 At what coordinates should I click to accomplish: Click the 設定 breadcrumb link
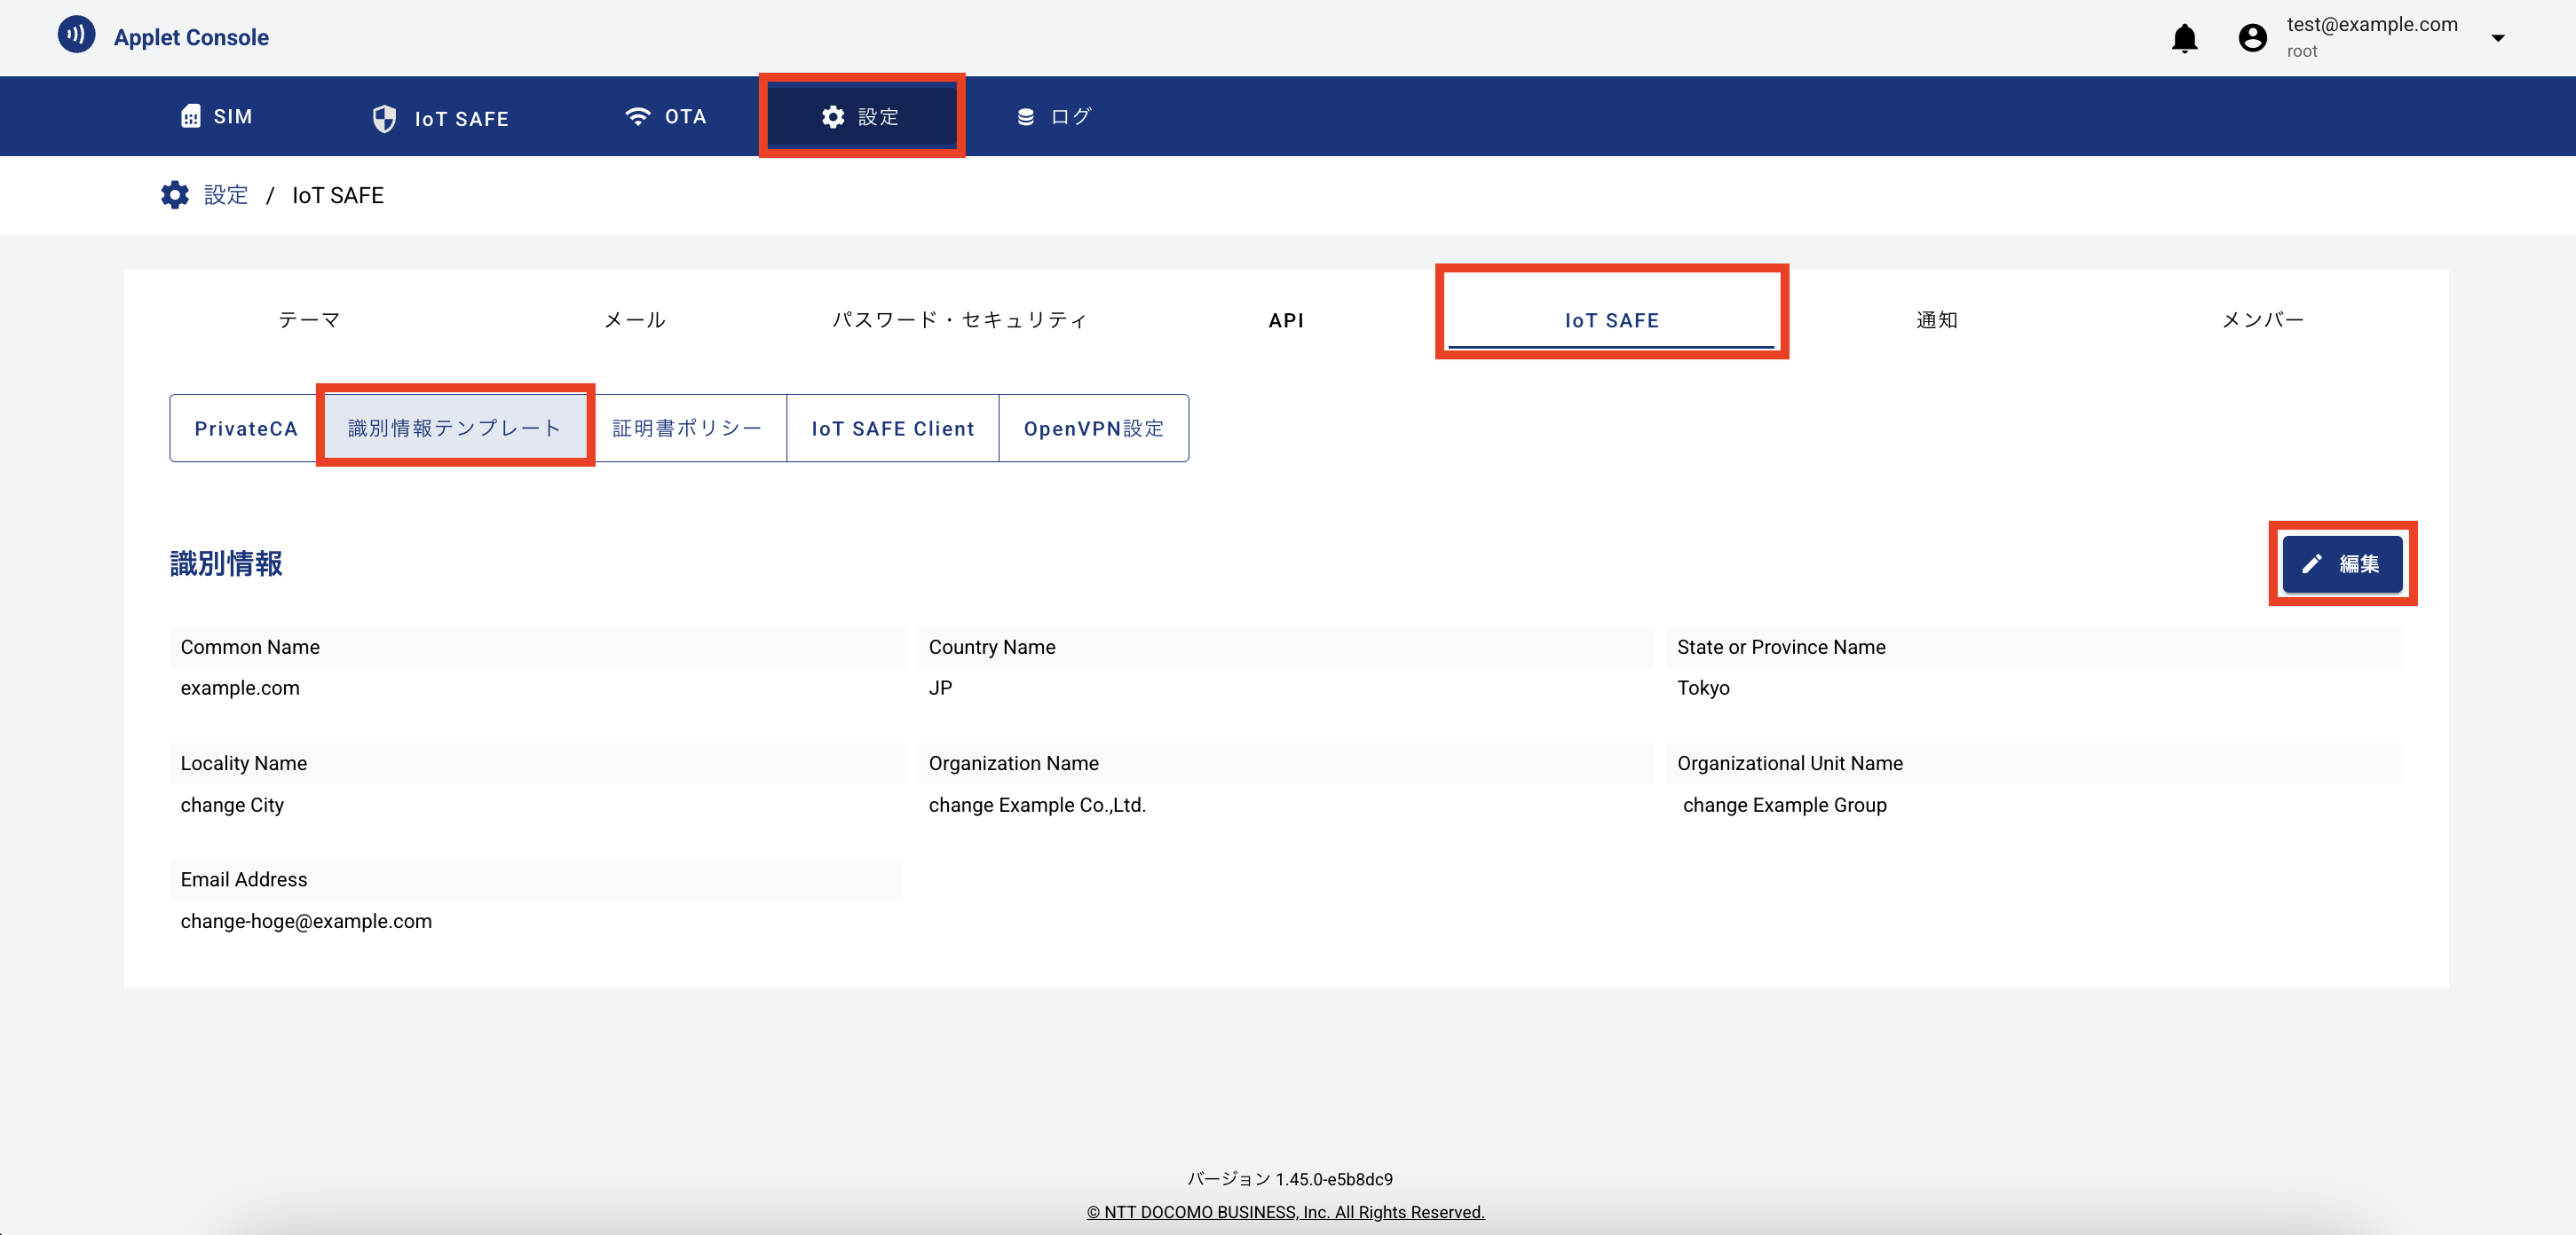pos(226,195)
